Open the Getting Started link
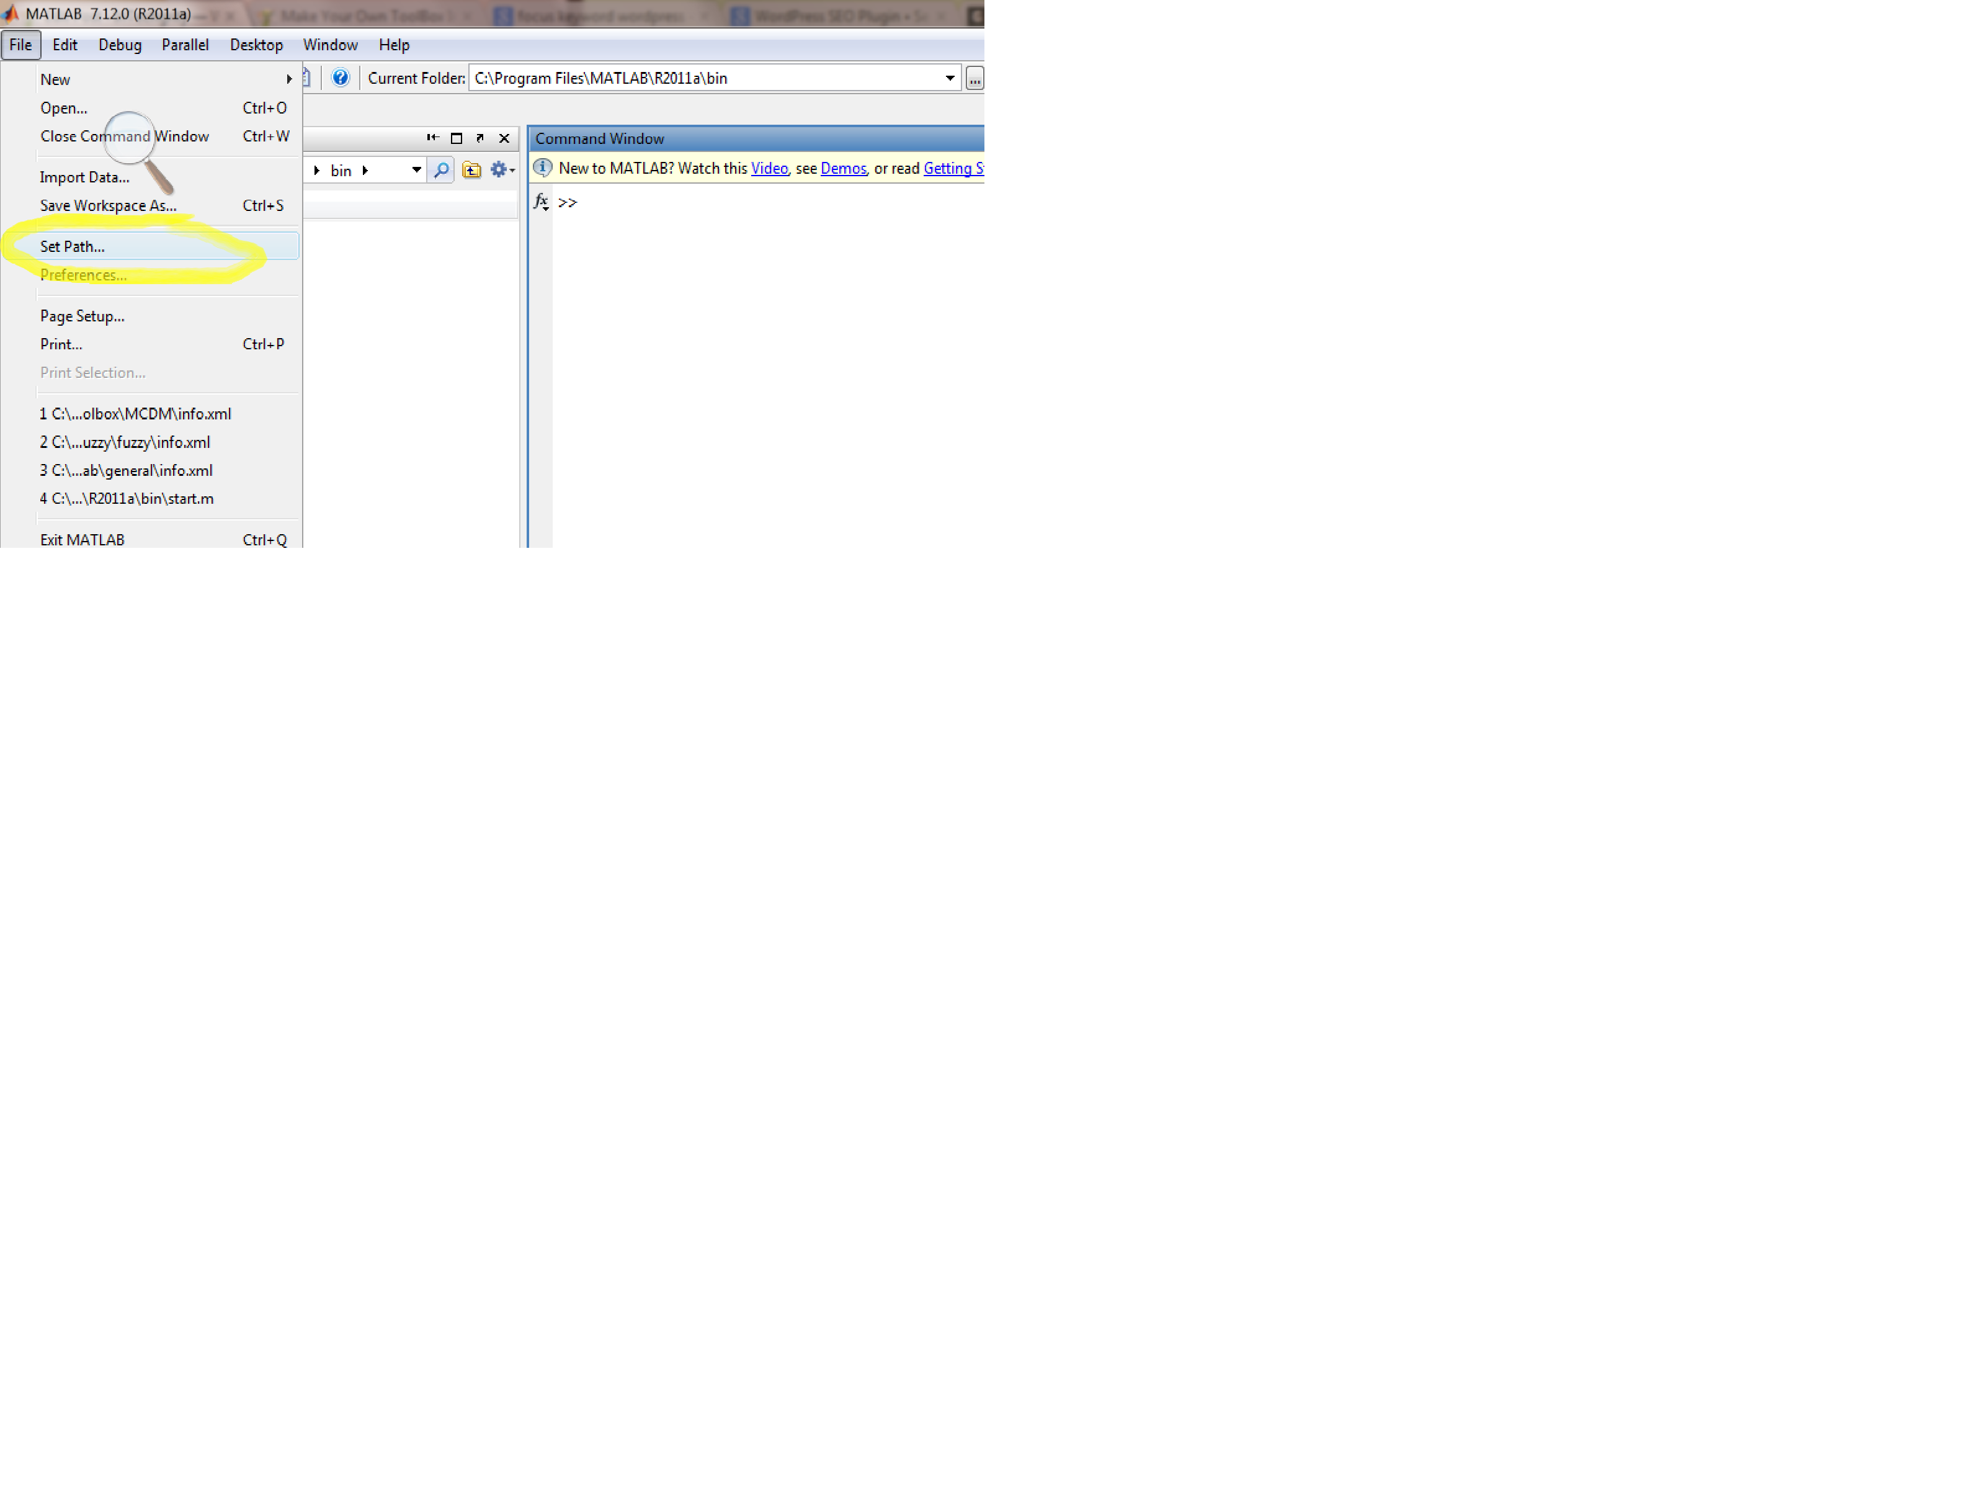The image size is (1985, 1489). 954,169
